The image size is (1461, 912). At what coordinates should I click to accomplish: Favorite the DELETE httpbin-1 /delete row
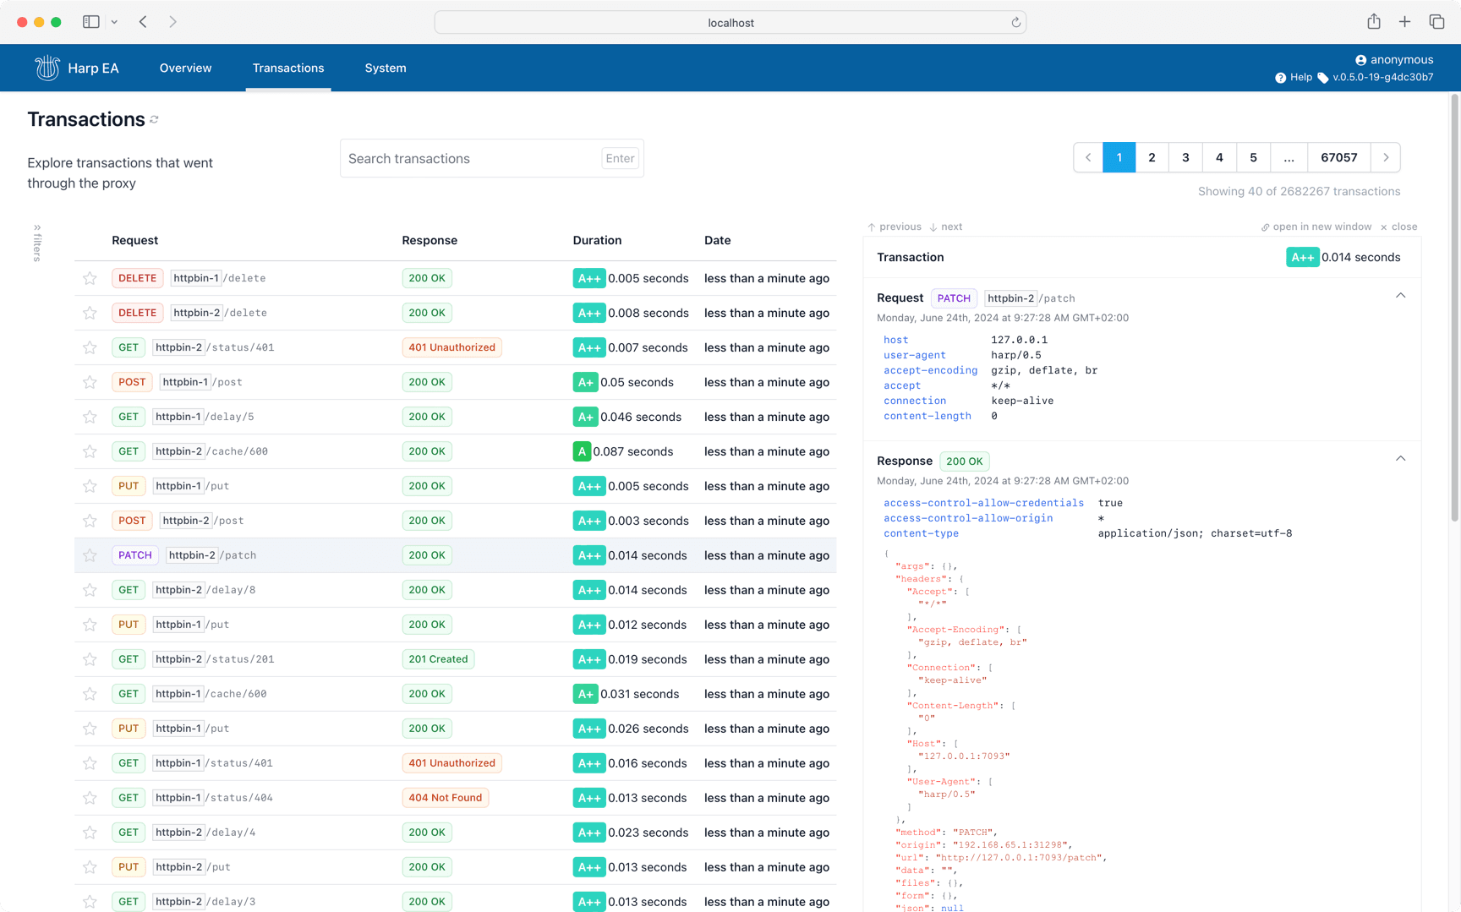(90, 277)
